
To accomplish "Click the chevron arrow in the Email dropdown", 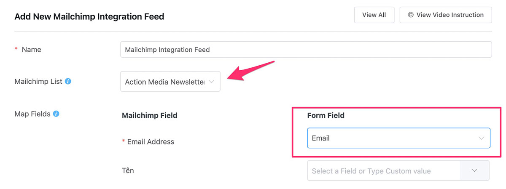I will click(481, 138).
